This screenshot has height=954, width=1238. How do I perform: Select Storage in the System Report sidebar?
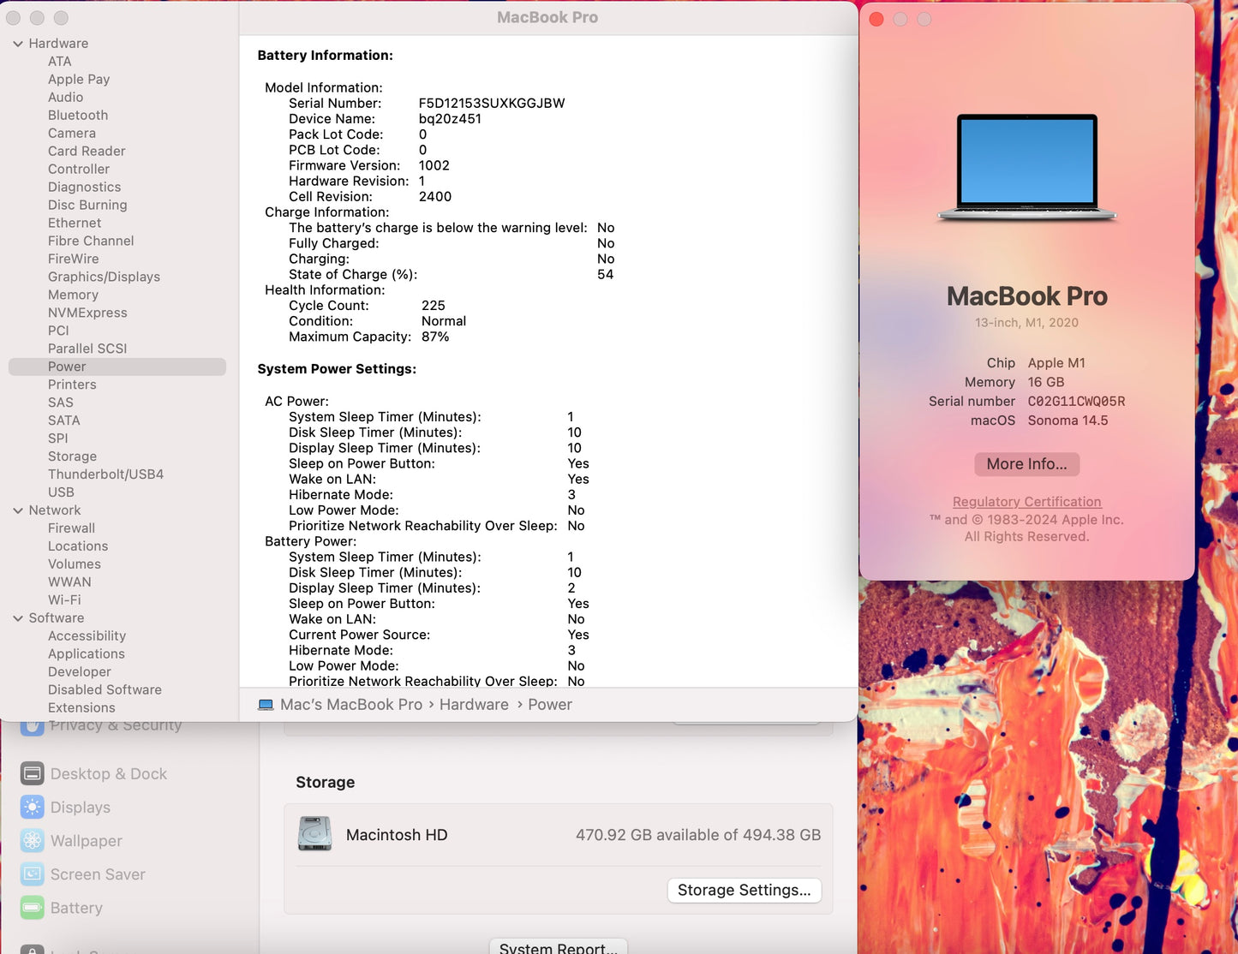tap(72, 457)
